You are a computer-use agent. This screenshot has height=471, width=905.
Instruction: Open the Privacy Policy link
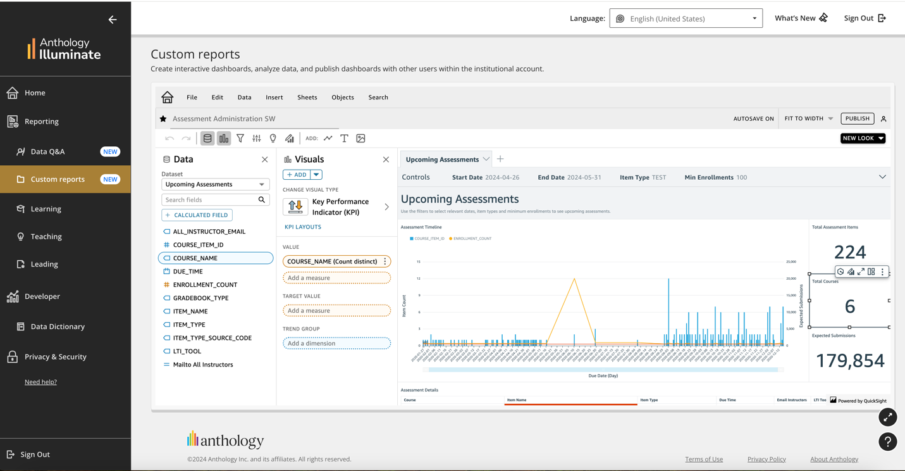coord(766,459)
